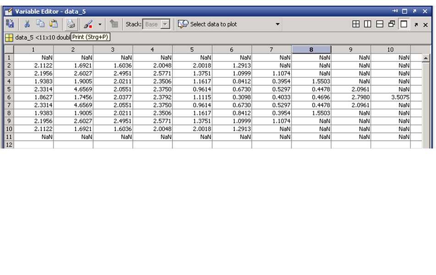Click Select data to plot button
436x275 pixels.
(x=208, y=24)
